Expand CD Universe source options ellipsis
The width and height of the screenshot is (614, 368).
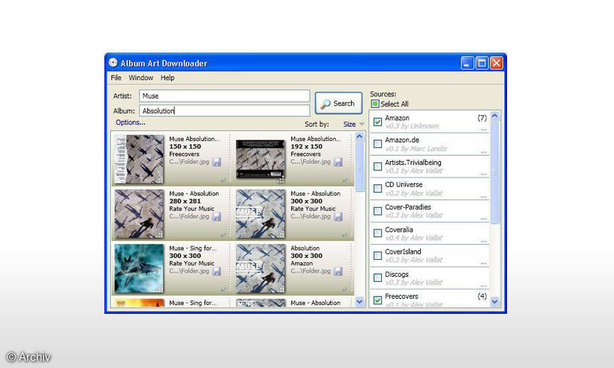click(x=484, y=197)
